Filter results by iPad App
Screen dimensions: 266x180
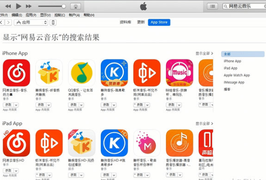tap(230, 68)
